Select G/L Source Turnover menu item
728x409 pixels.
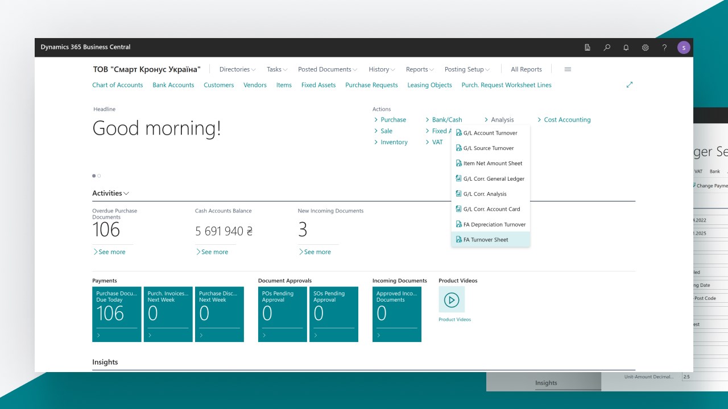click(490, 148)
